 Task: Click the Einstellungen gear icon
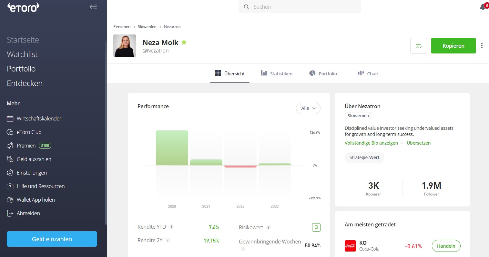pos(10,173)
